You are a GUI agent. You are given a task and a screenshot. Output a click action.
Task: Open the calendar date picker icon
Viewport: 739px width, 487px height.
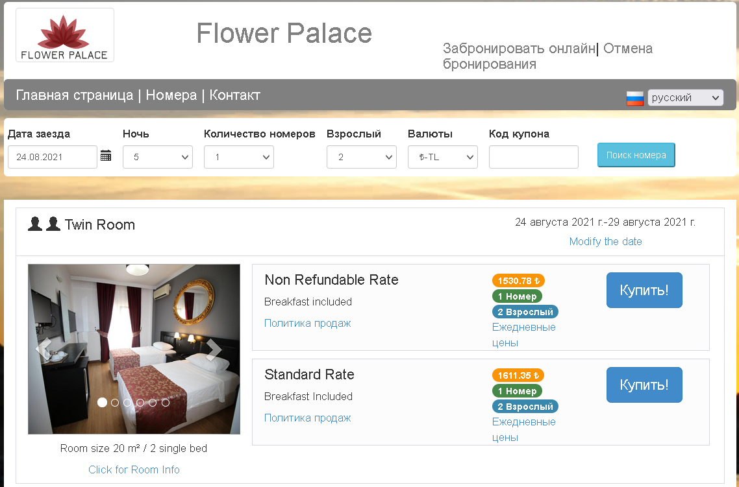coord(106,156)
